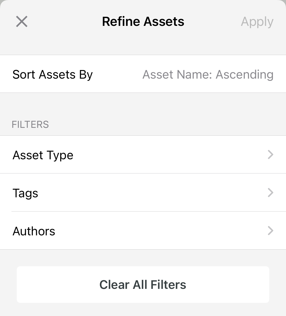Click the FILTERS section header
Image resolution: width=286 pixels, height=316 pixels.
click(30, 125)
